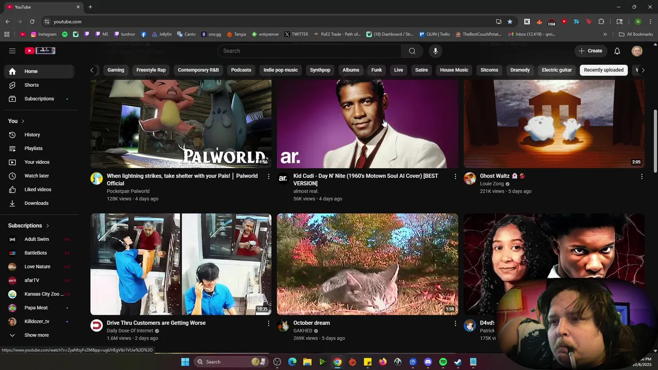Screen dimensions: 658x370
Task: Play the Ghost Waltz thumbnail
Action: 554,124
